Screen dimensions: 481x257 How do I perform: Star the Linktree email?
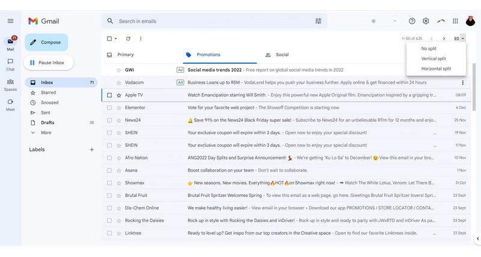tap(119, 234)
